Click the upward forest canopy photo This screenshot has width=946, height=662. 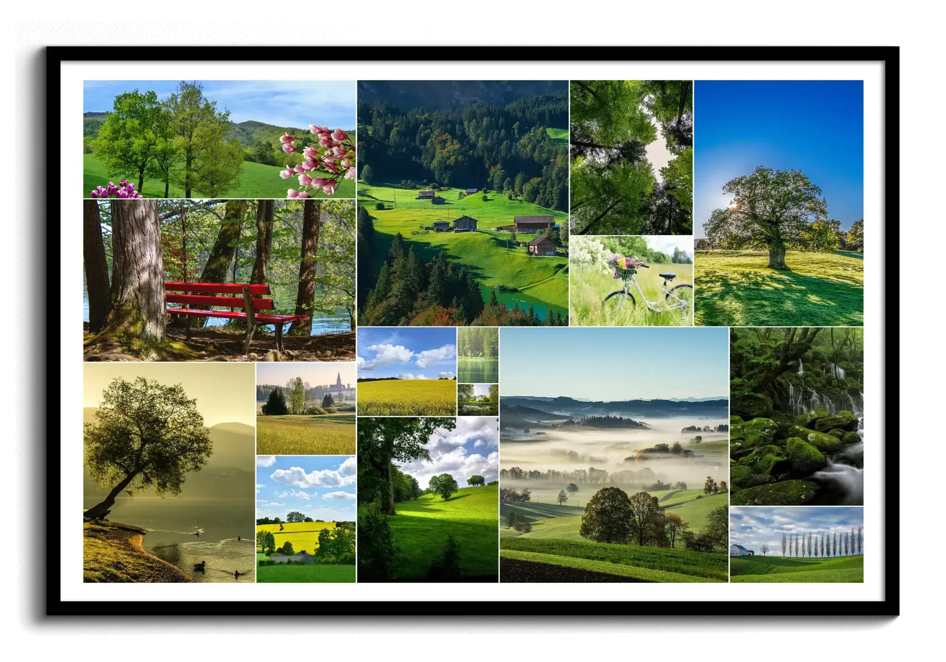click(631, 157)
